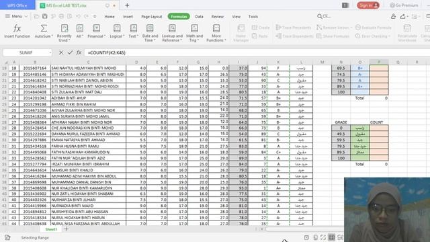Viewport: 430px width, 242px height.
Task: Open the View tab
Action: (x=236, y=16)
